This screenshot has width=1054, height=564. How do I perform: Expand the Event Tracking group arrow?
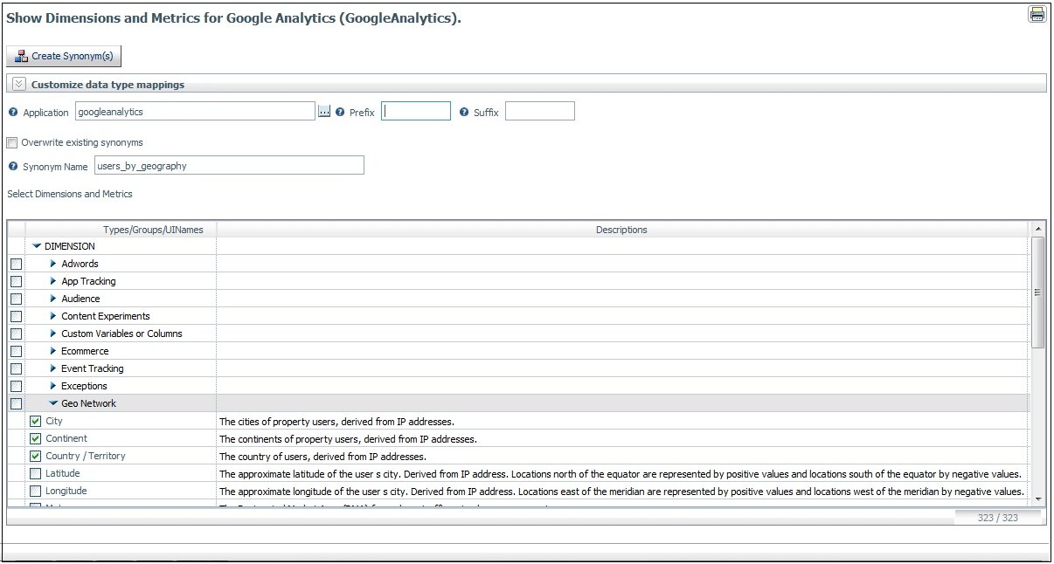click(x=53, y=368)
